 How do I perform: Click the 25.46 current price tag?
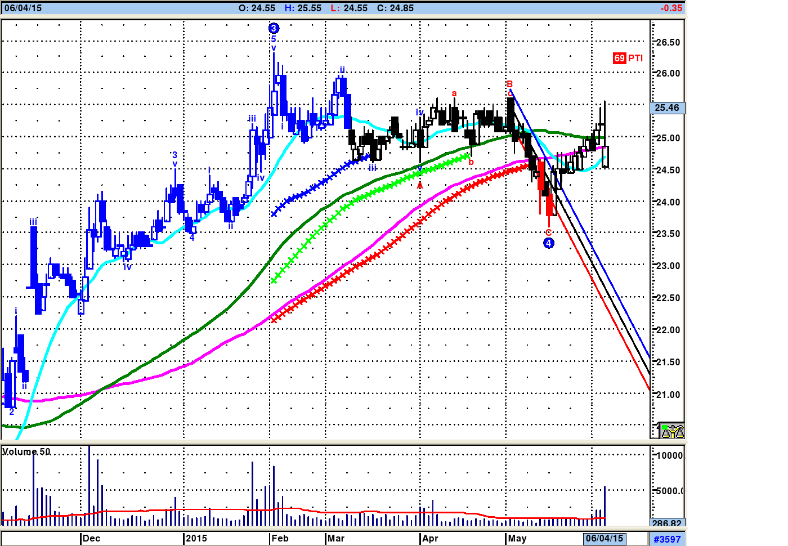pyautogui.click(x=667, y=108)
